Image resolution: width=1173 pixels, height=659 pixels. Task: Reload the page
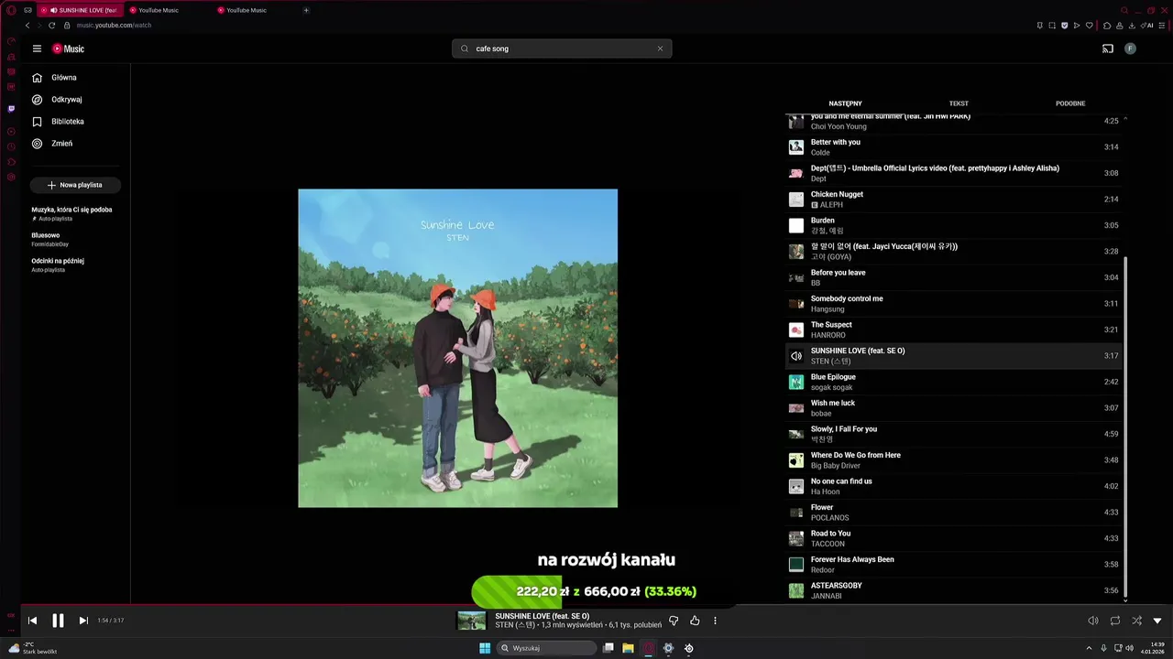[x=51, y=26]
